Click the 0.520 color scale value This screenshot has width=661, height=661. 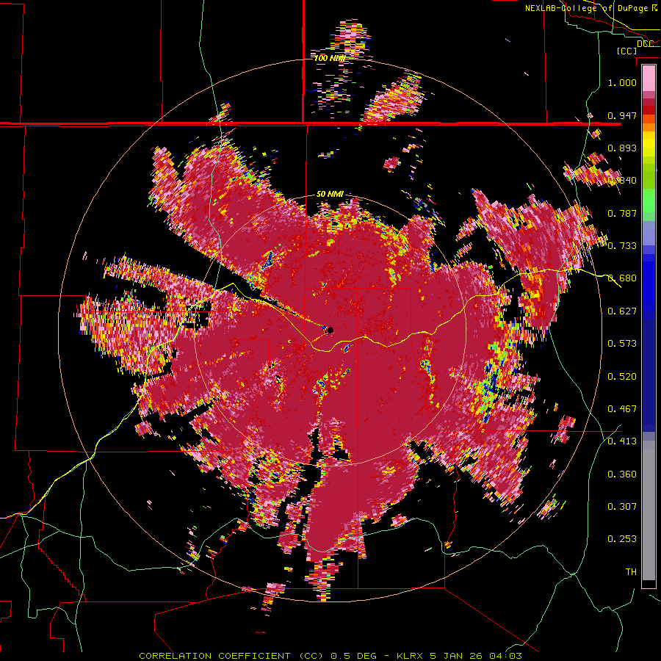point(622,377)
